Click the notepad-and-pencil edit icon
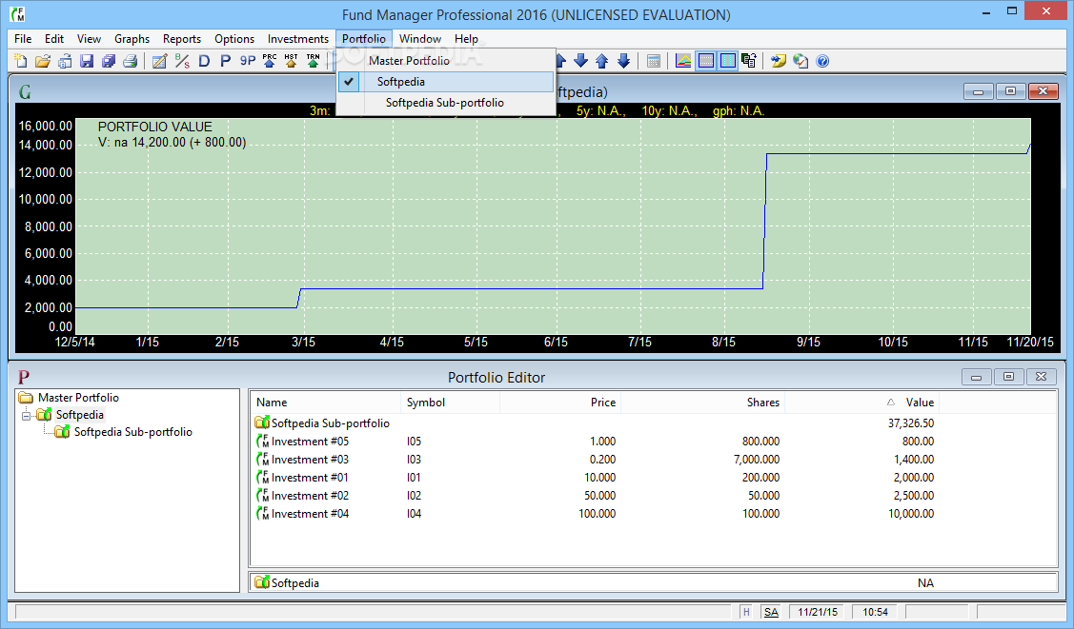The height and width of the screenshot is (629, 1074). [x=159, y=62]
